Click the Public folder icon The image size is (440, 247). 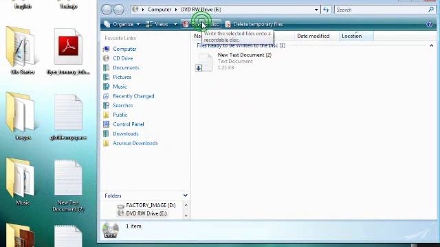tap(106, 115)
